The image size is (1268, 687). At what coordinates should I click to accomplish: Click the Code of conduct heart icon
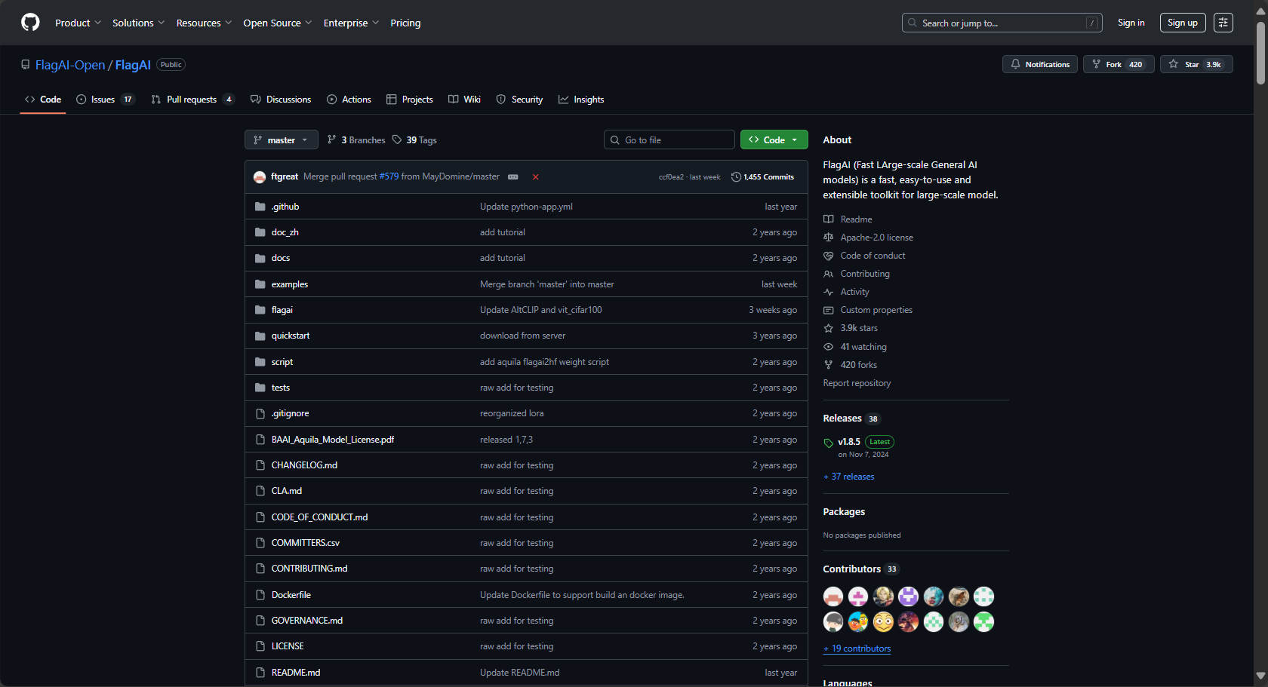pos(829,256)
